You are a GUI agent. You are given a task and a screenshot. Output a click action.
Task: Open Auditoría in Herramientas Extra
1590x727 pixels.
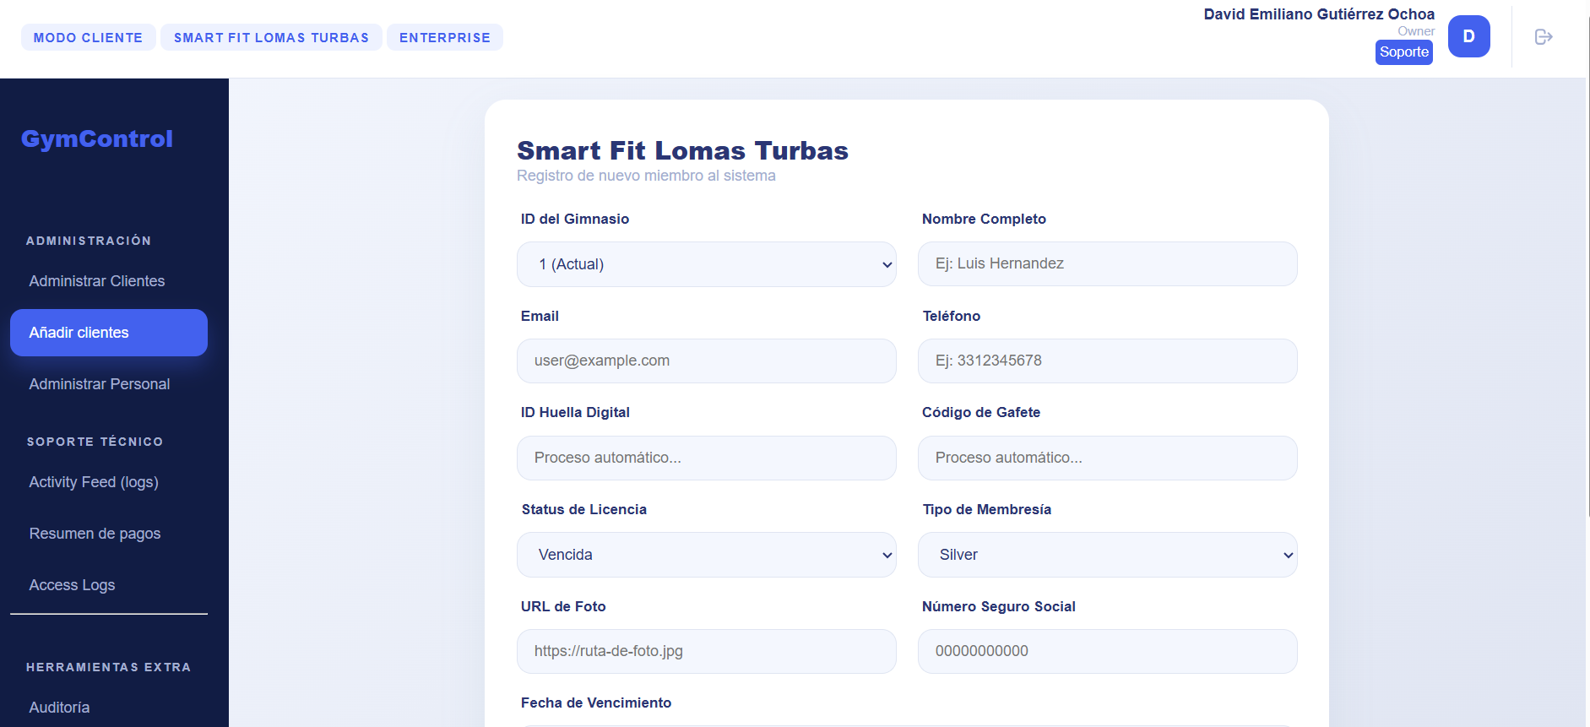[x=109, y=708]
